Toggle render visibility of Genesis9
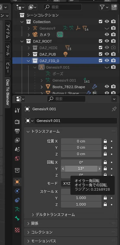Screen dimensions: 120x245 [x=113, y=28]
